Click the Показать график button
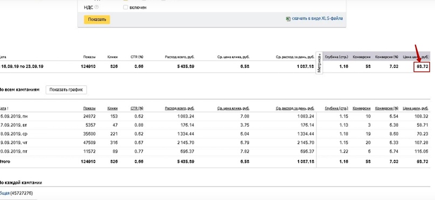 (x=66, y=90)
